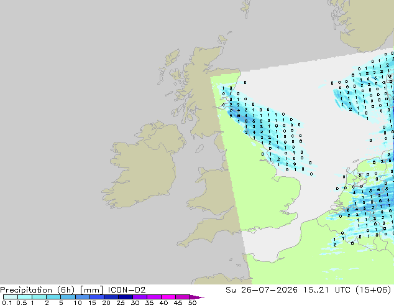Pick the 15–20 mm blue legend swatch
This screenshot has width=394, height=305.
pos(96,297)
